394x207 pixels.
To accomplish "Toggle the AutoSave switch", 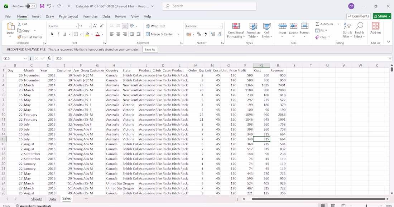I will pos(31,6).
